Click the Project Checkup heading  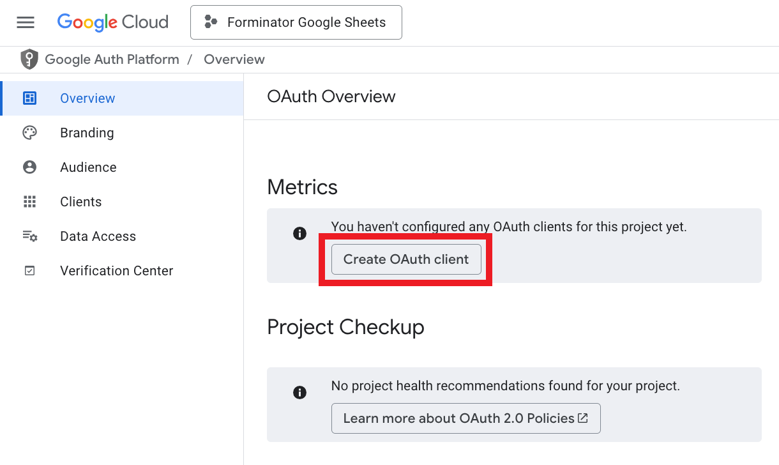tap(345, 327)
